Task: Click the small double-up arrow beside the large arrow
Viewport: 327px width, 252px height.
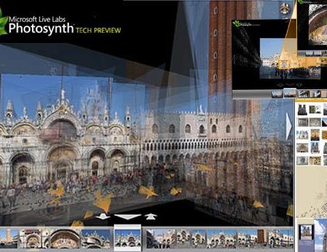Action: pos(151,217)
